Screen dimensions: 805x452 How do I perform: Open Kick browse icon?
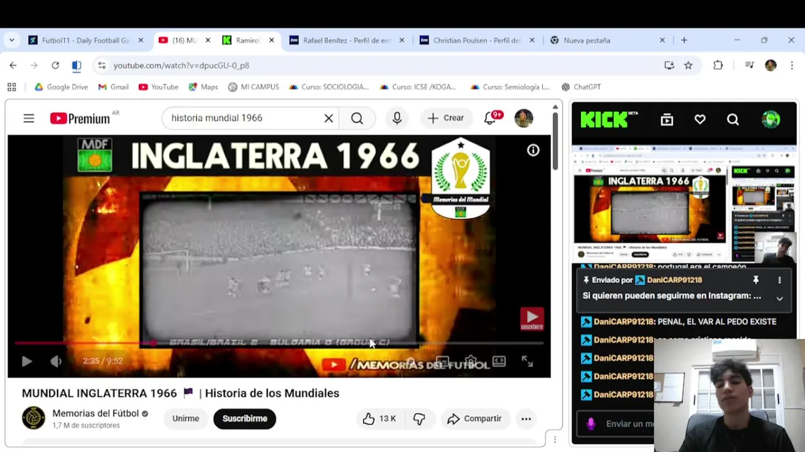667,119
